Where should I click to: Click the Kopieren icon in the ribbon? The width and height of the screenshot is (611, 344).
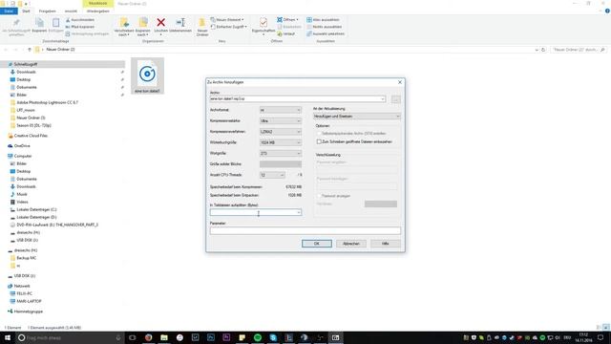pyautogui.click(x=39, y=23)
